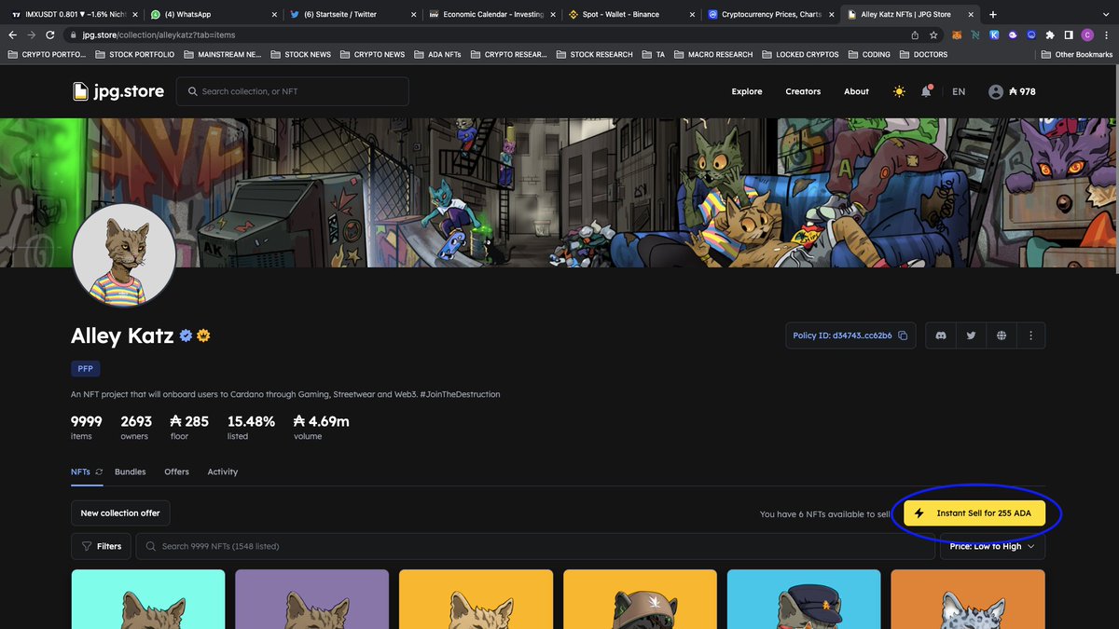Image resolution: width=1119 pixels, height=629 pixels.
Task: Go back in browser history
Action: click(13, 34)
